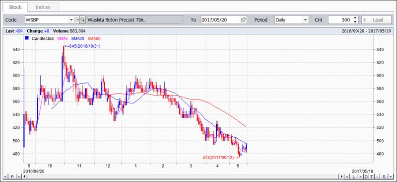397x182 pixels.
Task: Open the calendar picker icon in date field
Action: (243, 20)
